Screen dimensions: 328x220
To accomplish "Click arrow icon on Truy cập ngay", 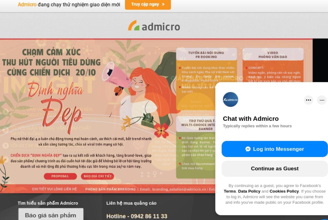I will (x=163, y=4).
